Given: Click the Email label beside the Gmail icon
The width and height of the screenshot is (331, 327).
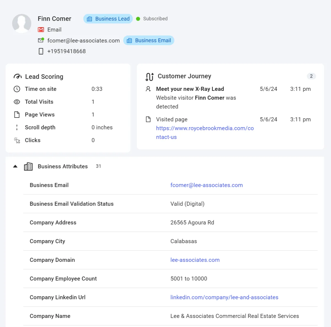Looking at the screenshot, I should 54,29.
